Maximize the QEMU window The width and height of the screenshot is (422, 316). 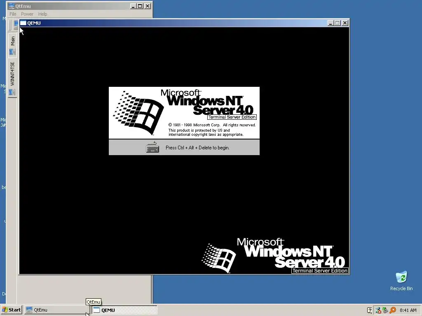tap(337, 23)
